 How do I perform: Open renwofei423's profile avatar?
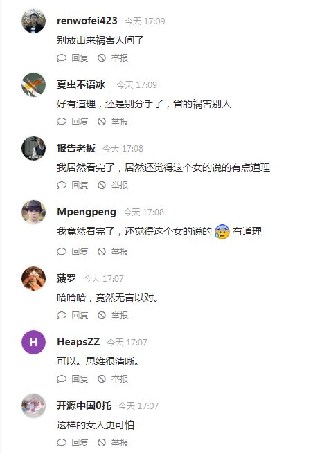coord(34,21)
